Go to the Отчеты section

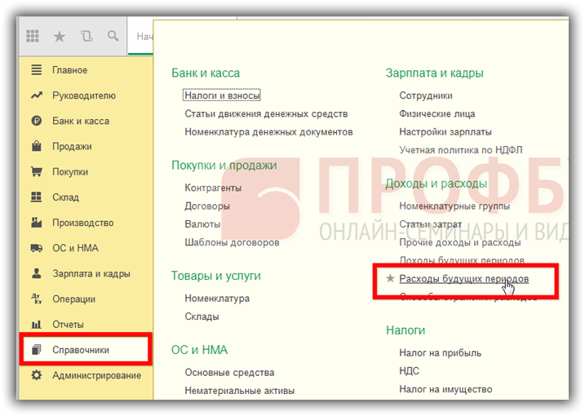(68, 325)
